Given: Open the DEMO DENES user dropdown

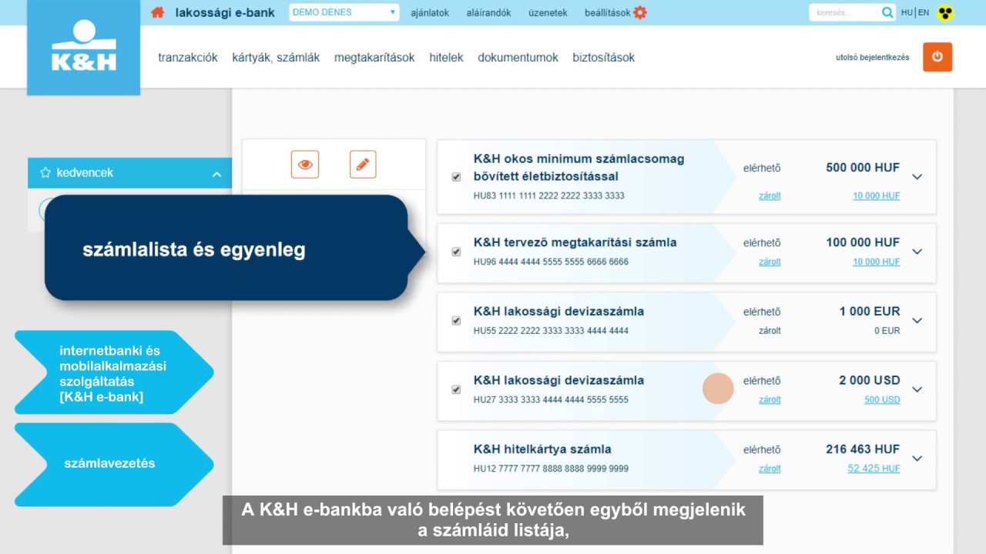Looking at the screenshot, I should (344, 12).
